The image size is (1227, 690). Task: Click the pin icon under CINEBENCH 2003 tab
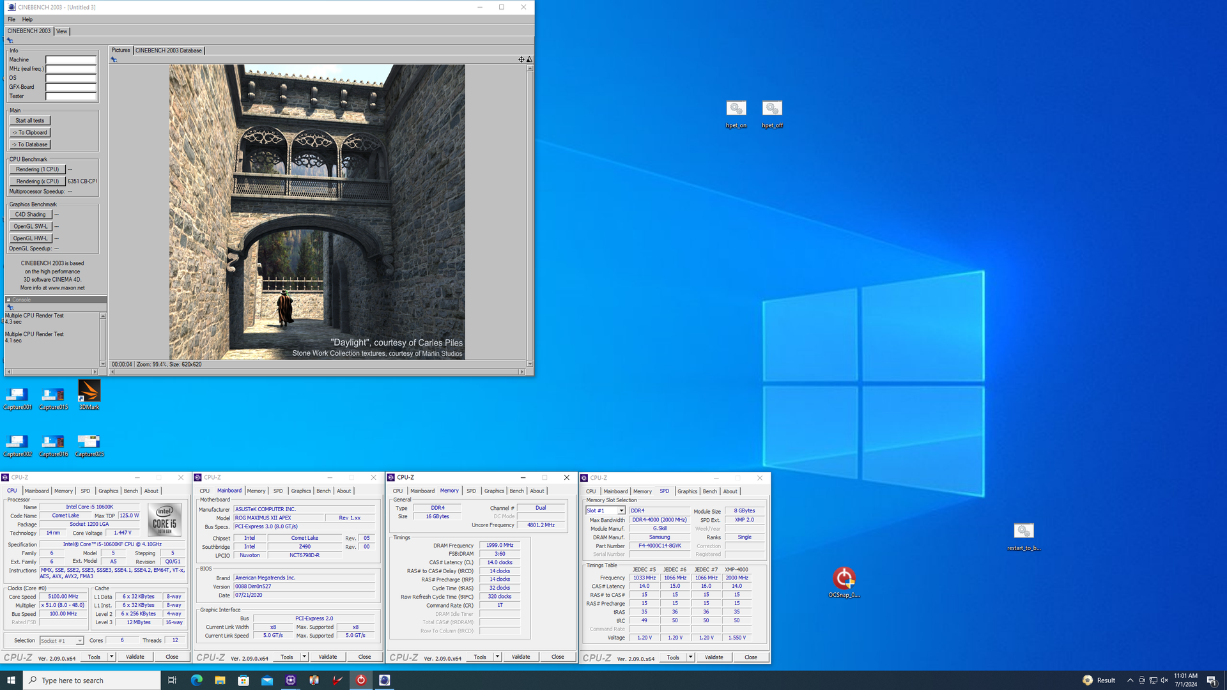[x=10, y=40]
